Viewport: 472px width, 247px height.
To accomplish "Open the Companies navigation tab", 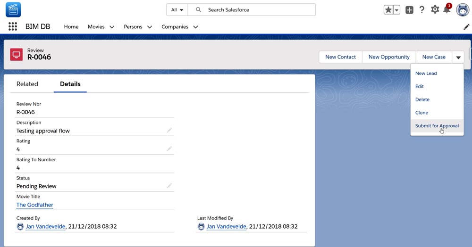I will tap(175, 27).
